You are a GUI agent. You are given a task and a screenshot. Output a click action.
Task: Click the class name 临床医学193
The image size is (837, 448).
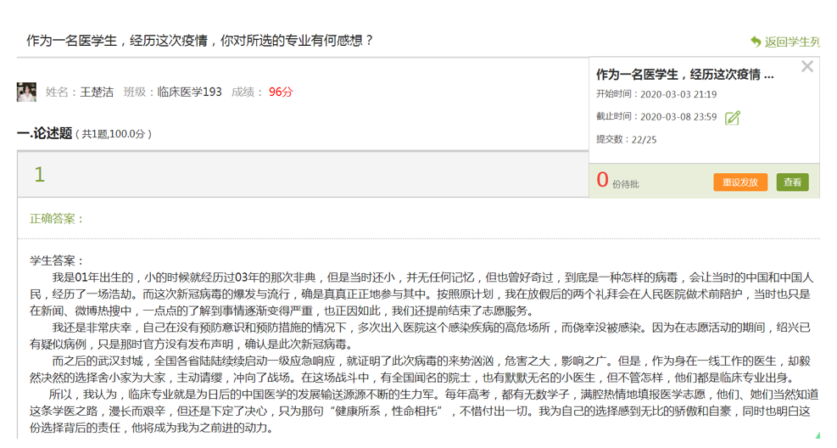pyautogui.click(x=190, y=92)
